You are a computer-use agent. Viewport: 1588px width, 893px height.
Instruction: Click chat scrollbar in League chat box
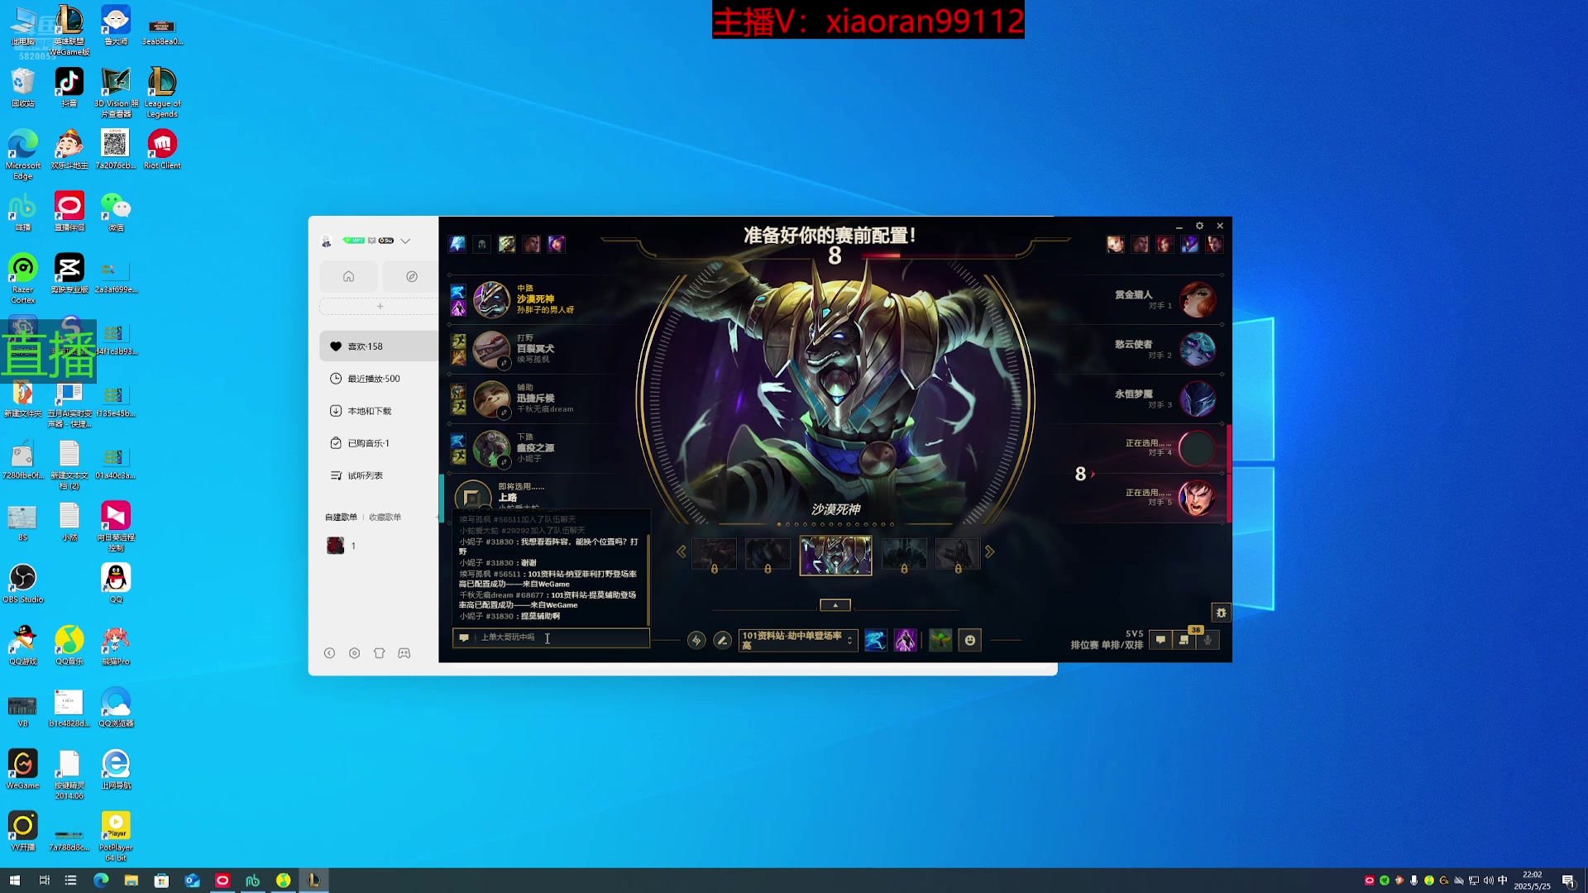pyautogui.click(x=648, y=580)
